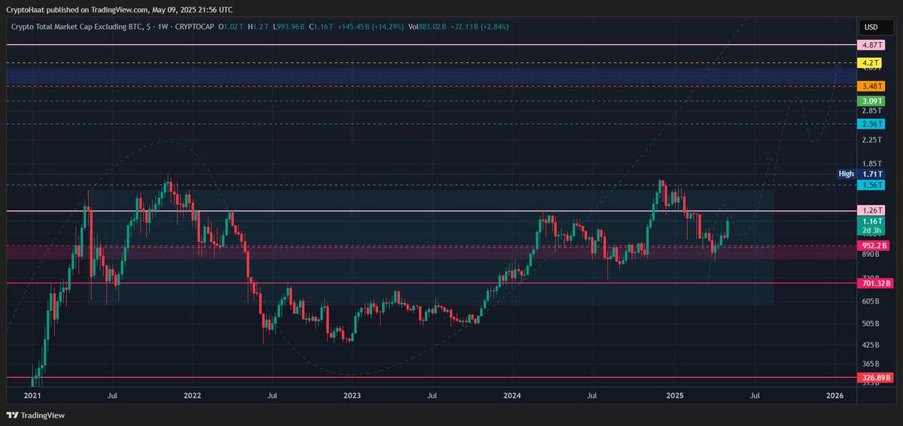Screen dimensions: 903x426
Task: Click the high value H1.2T
Action: pos(257,27)
